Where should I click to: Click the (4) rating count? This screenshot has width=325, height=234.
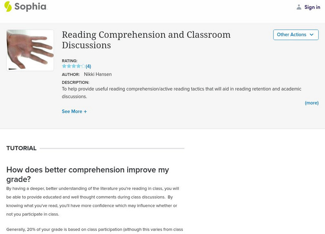pos(88,66)
